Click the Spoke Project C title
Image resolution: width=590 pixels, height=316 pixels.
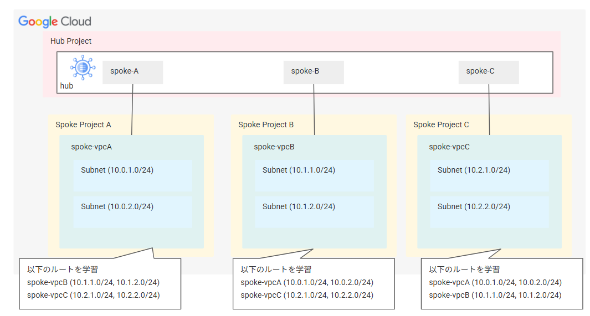441,125
